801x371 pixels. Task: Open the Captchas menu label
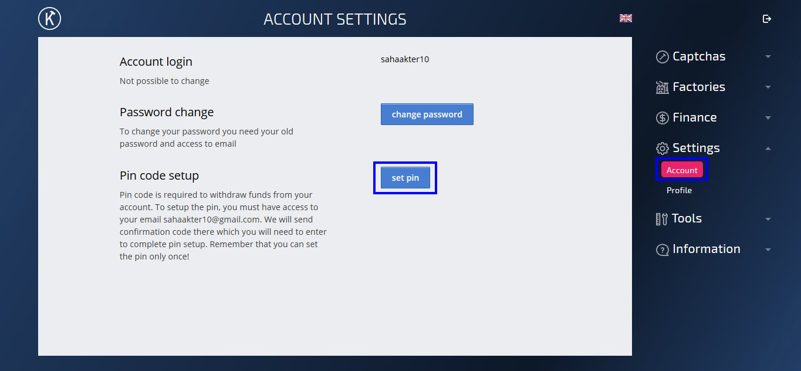699,56
